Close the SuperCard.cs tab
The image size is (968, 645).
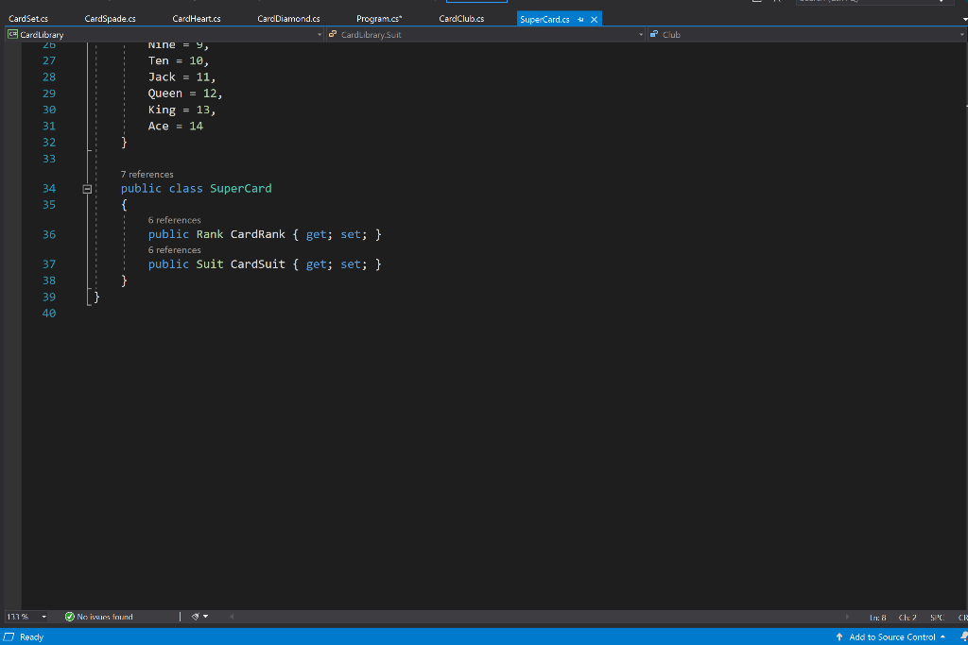[x=594, y=19]
